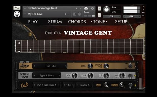
Task: Click the My Tea Love snapshot name
Action: click(x=35, y=14)
